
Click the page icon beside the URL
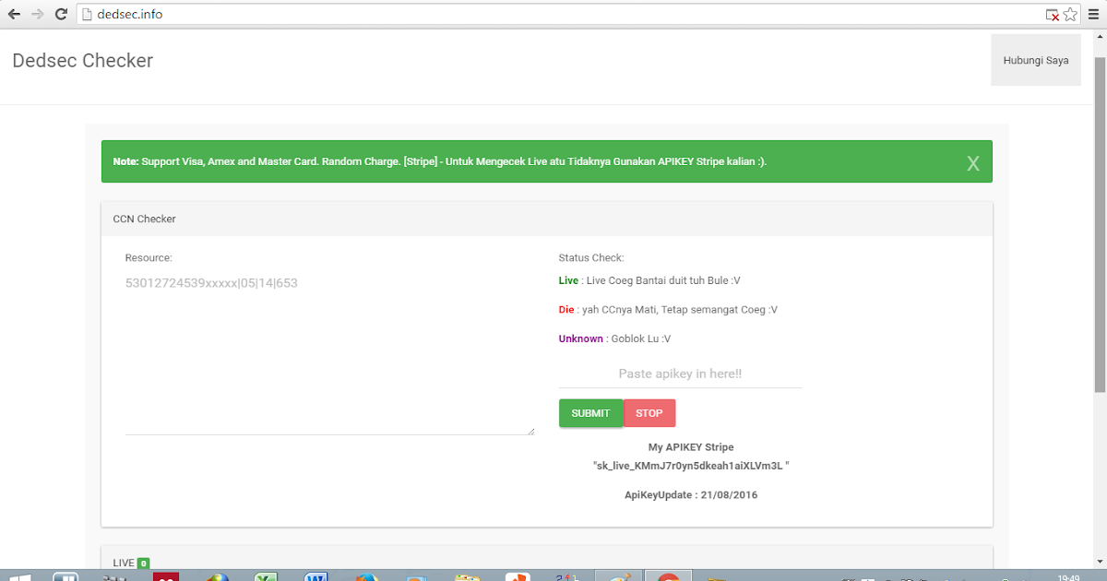coord(86,14)
